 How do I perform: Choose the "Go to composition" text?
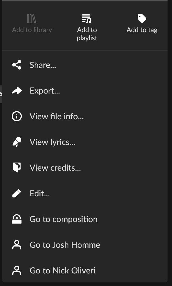coord(64,219)
